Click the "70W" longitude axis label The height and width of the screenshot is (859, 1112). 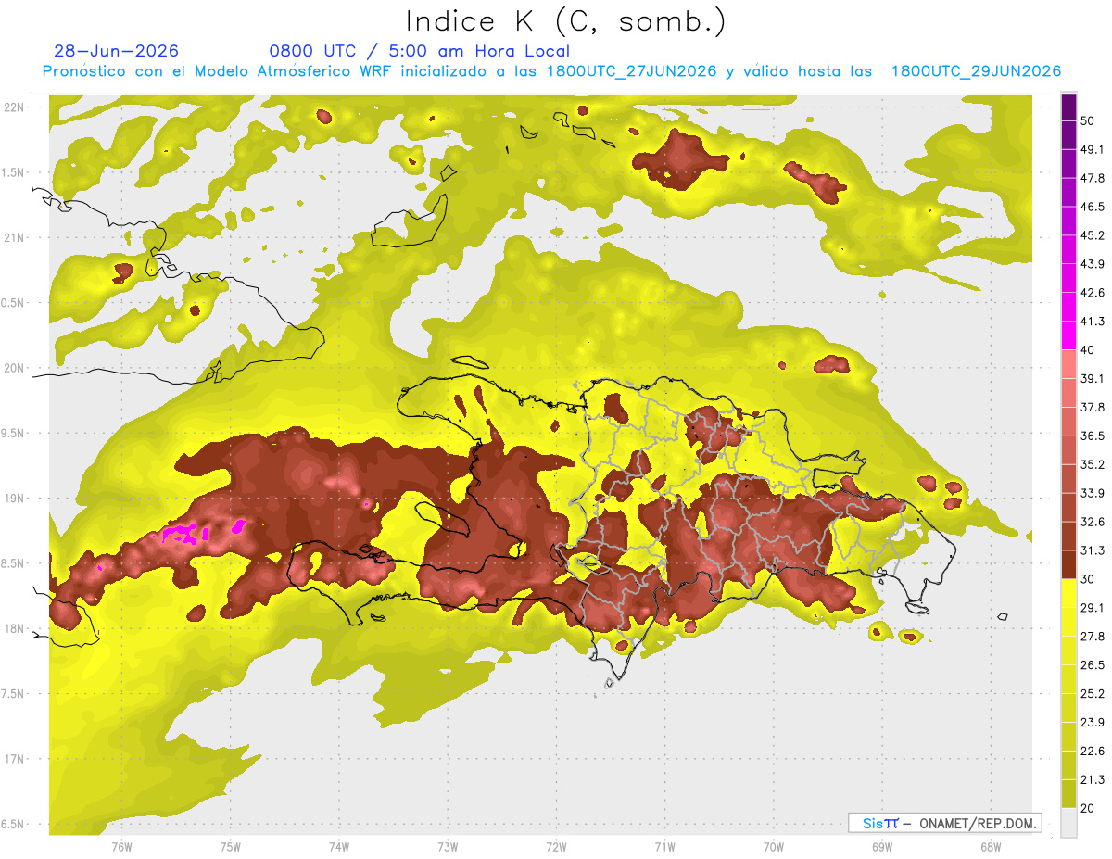(774, 847)
